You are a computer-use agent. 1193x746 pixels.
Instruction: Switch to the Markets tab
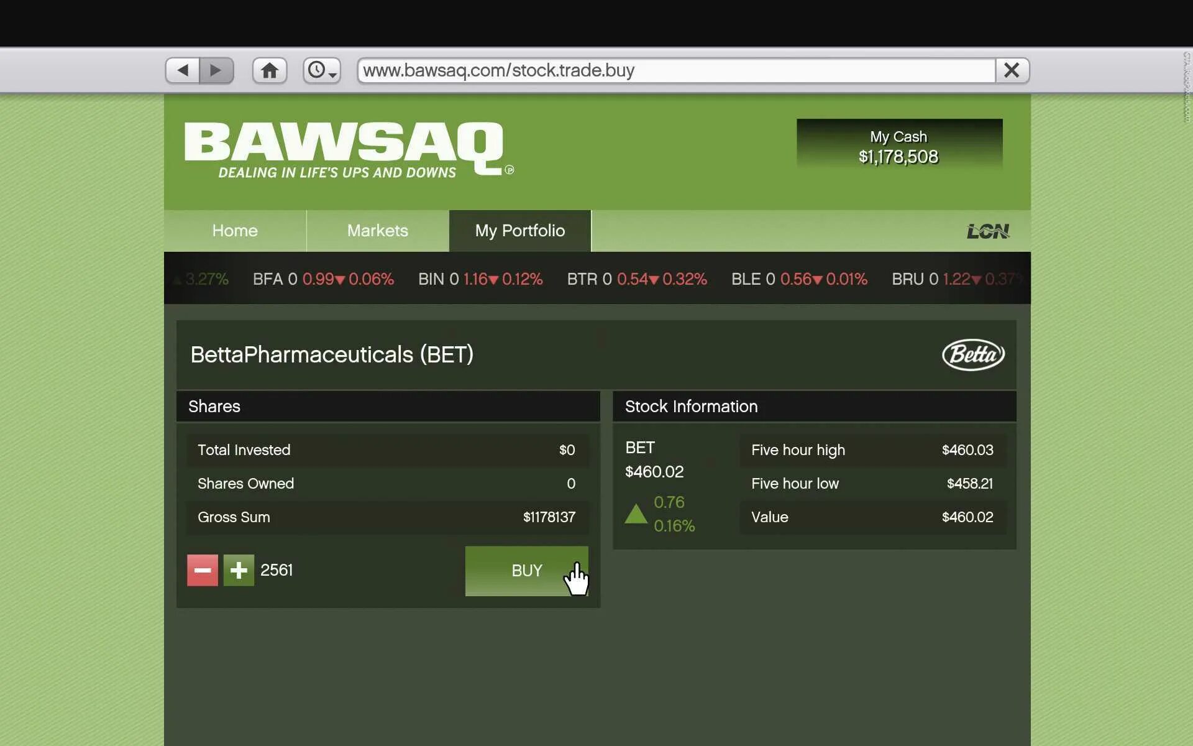coord(377,231)
